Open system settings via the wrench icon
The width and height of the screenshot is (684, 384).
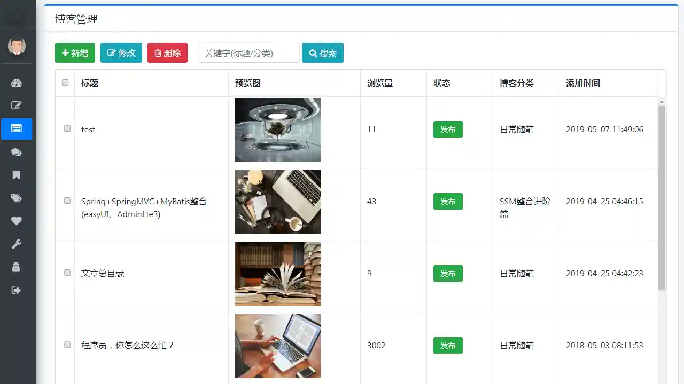[x=16, y=244]
